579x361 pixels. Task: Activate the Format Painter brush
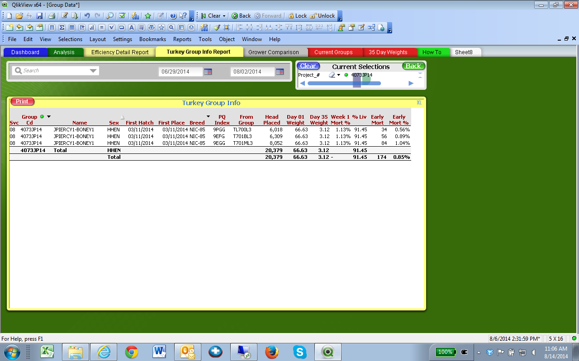pyautogui.click(x=217, y=28)
